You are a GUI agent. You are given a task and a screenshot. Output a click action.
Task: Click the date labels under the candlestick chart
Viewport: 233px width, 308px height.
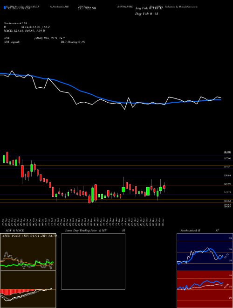point(83,222)
